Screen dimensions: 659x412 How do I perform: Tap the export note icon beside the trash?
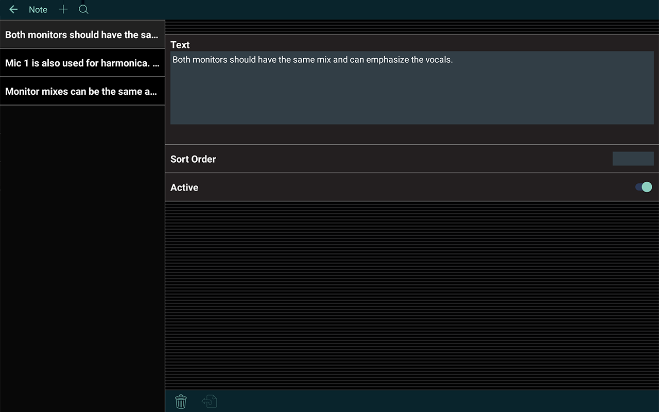(x=209, y=401)
